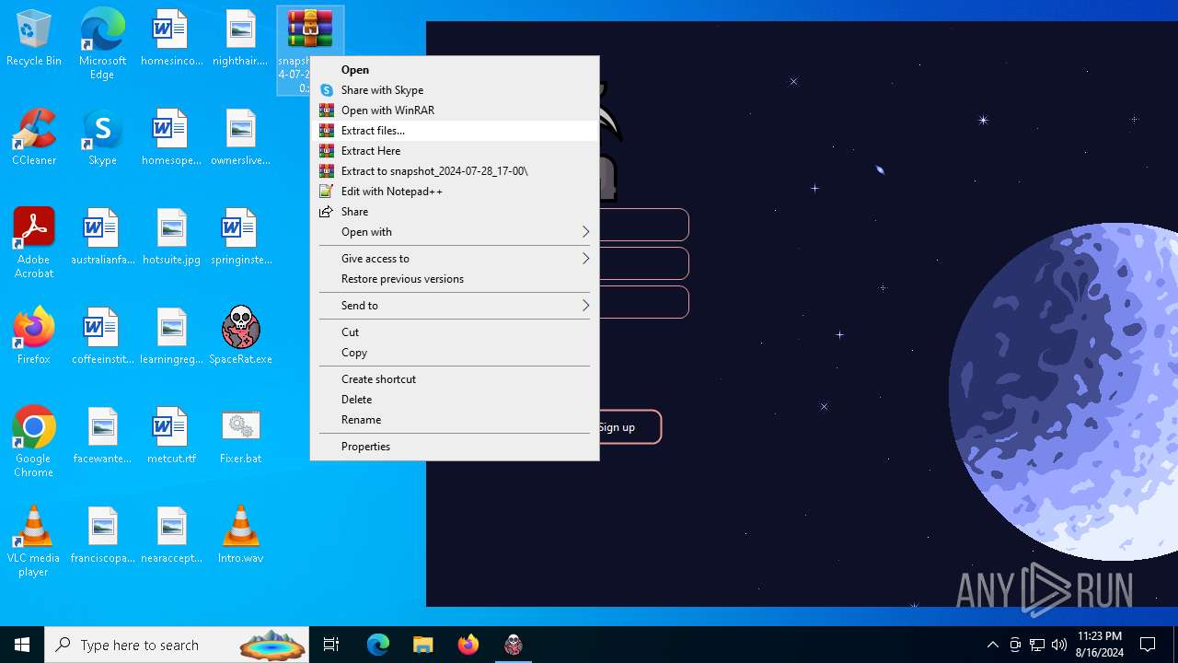This screenshot has width=1178, height=663.
Task: Choose Properties in context menu
Action: click(x=455, y=447)
